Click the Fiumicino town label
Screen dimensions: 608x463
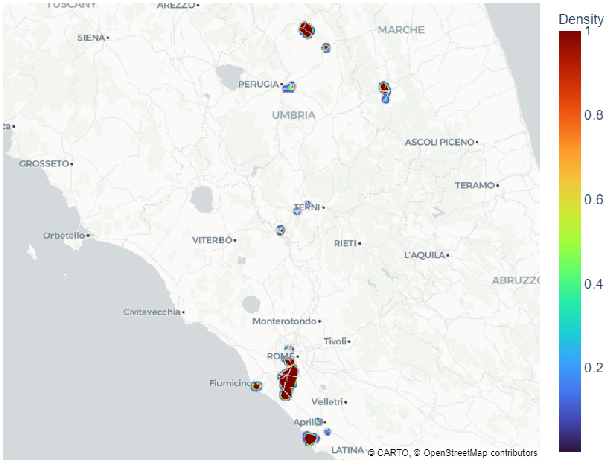point(231,383)
